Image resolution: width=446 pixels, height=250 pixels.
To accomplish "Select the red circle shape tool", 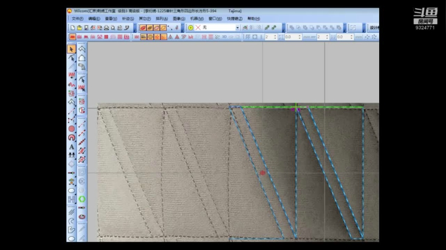I will coord(71,129).
